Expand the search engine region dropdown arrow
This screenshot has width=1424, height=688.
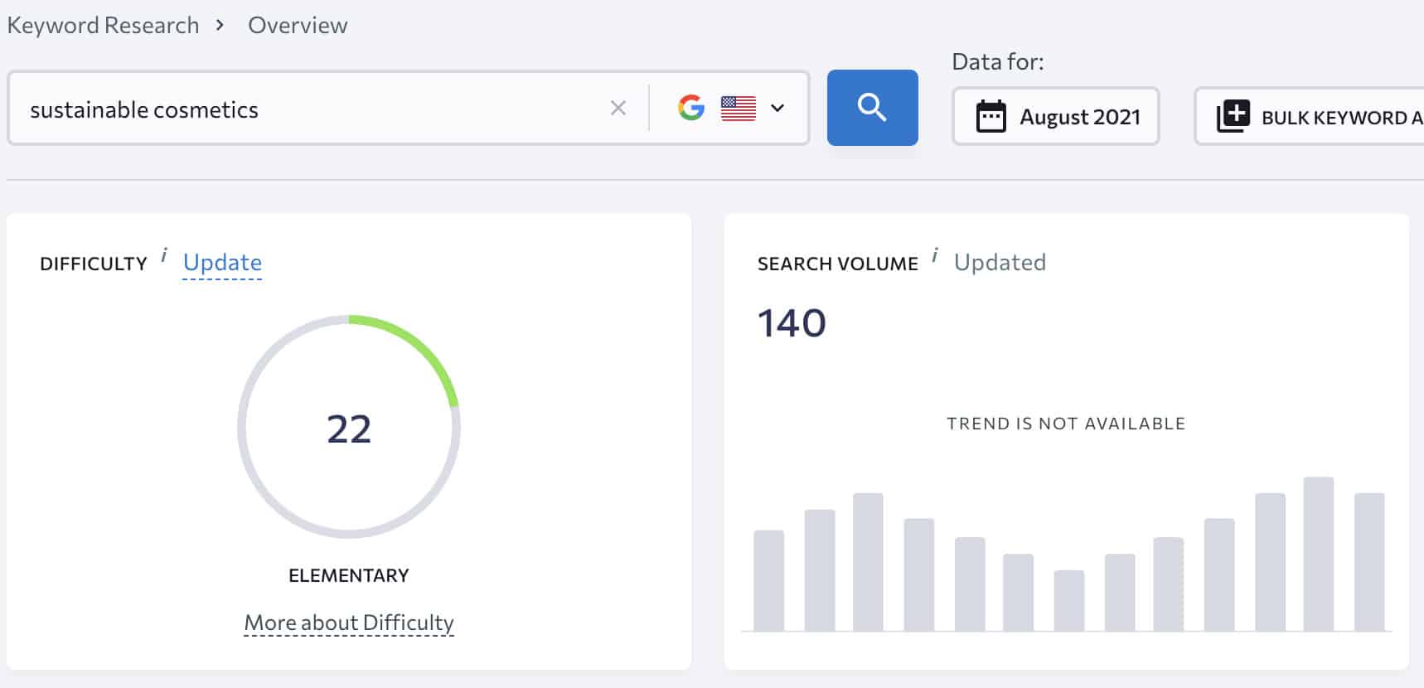pyautogui.click(x=777, y=108)
